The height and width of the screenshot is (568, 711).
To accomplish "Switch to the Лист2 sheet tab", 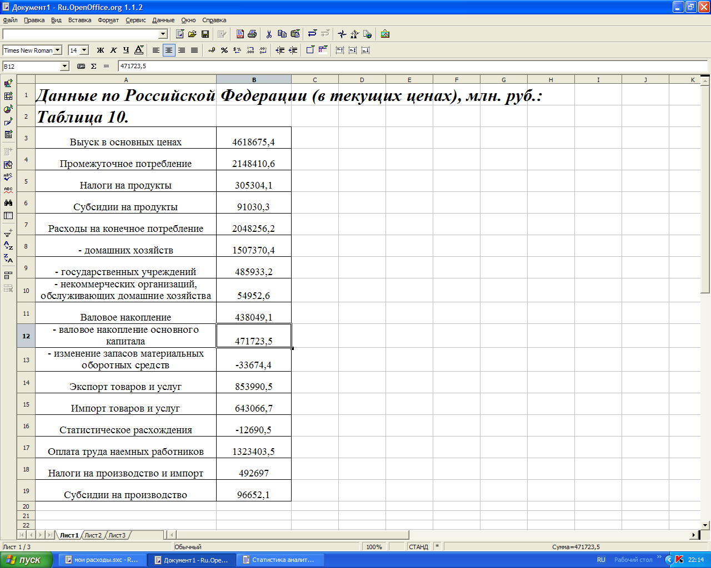I will tap(93, 535).
